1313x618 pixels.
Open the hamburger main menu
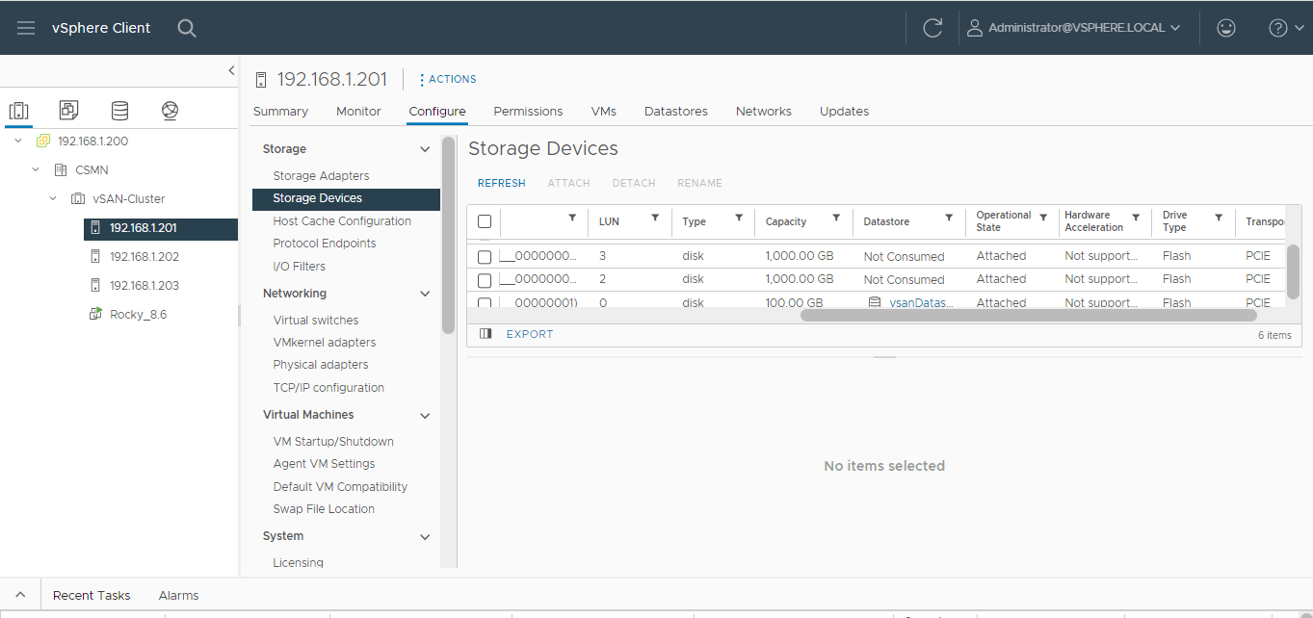coord(26,28)
